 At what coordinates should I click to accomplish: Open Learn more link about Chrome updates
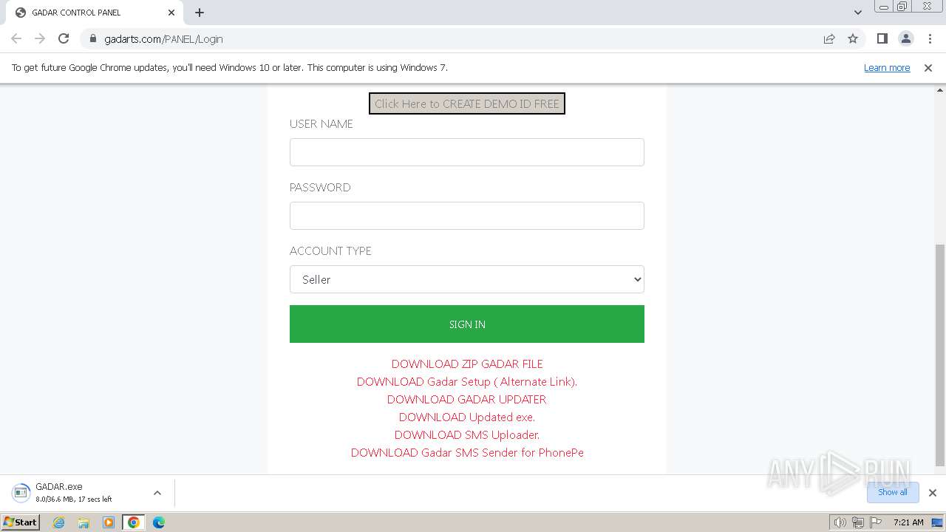point(887,67)
